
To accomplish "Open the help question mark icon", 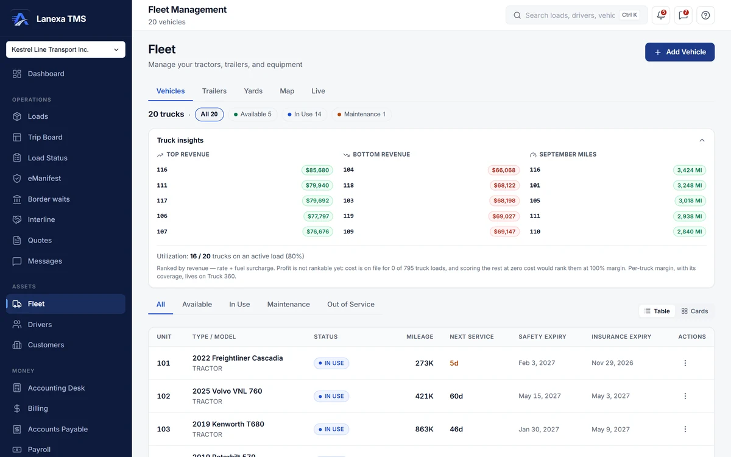I will tap(705, 15).
